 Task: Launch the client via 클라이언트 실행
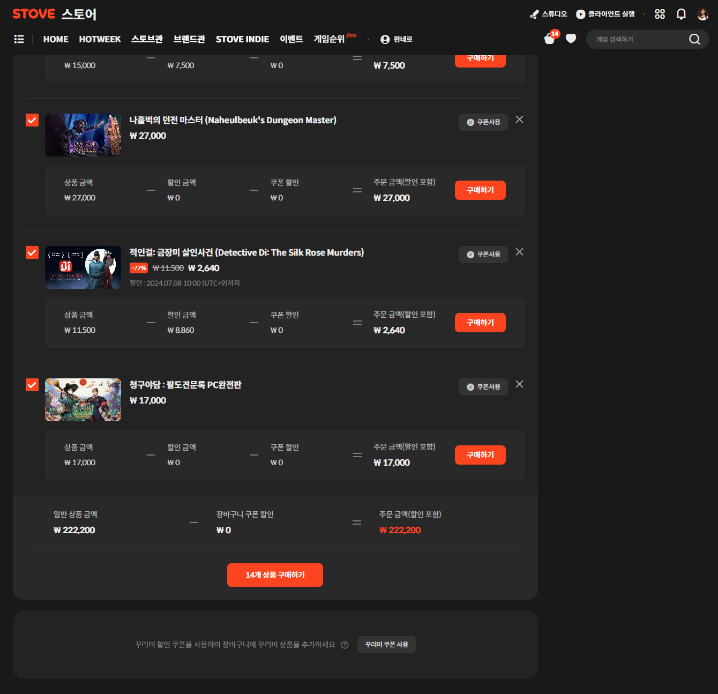click(x=605, y=14)
